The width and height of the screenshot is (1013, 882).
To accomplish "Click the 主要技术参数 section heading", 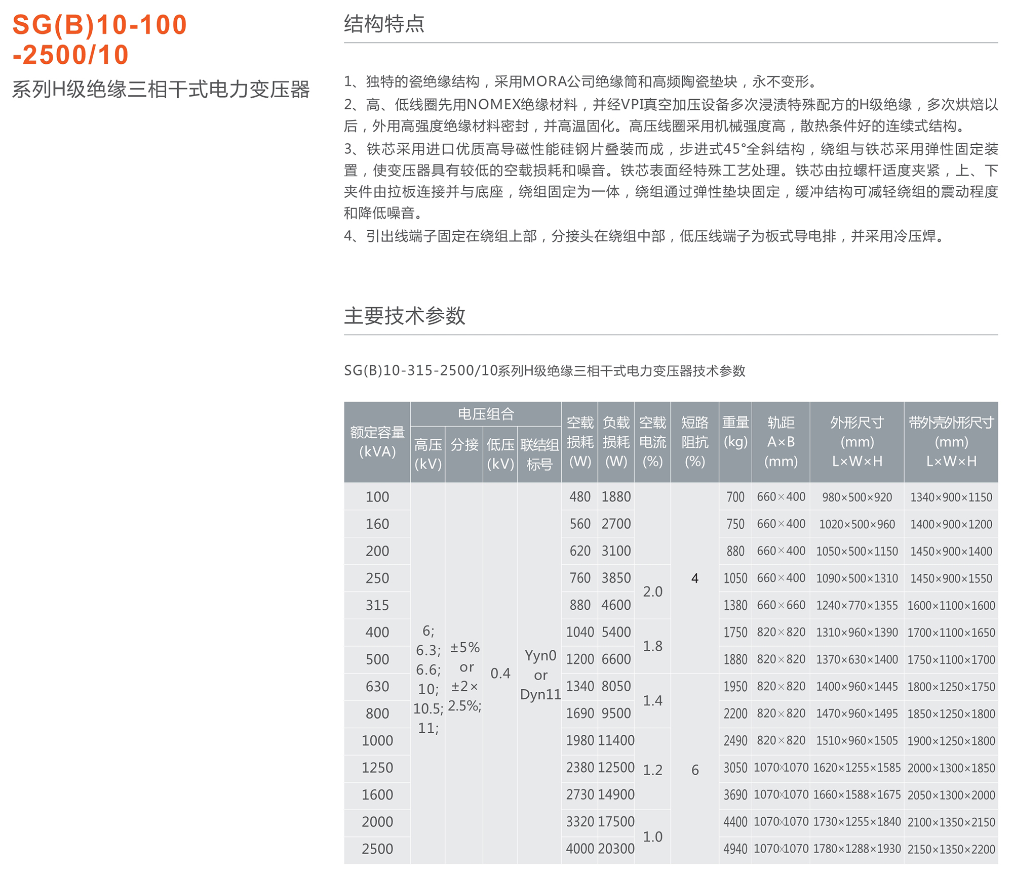I will pos(404,316).
